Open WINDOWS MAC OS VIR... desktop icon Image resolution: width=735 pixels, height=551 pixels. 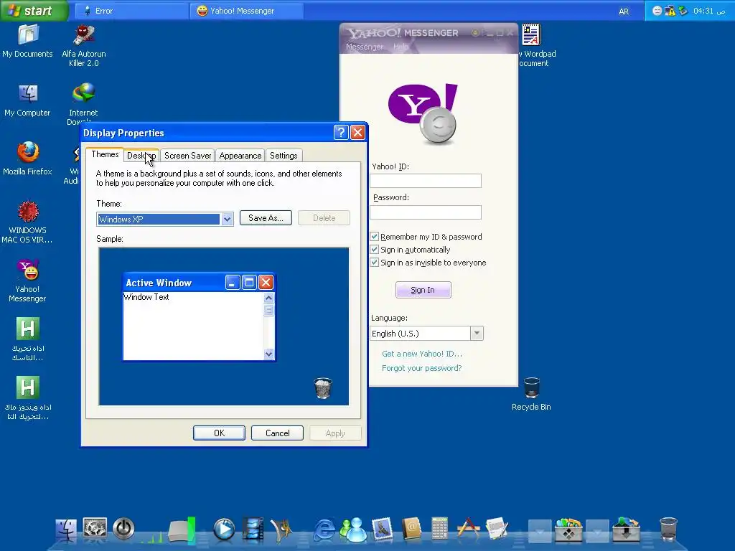(x=28, y=222)
